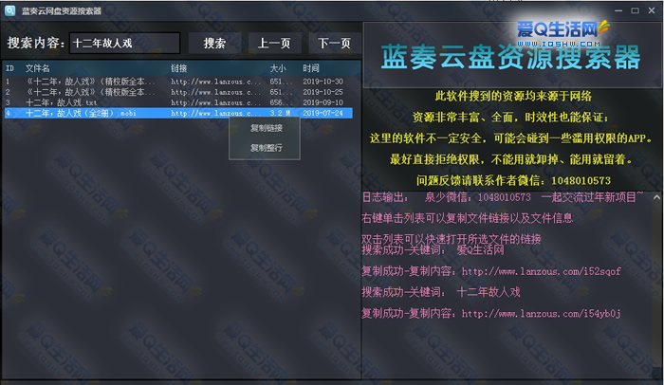Select the 十二年，故人戏.txt file row

coord(178,102)
